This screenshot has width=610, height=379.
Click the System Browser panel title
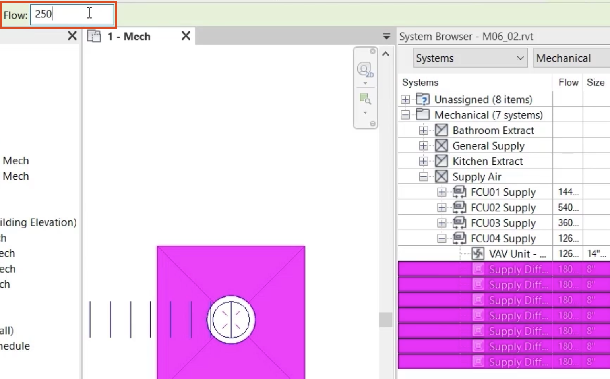pos(466,37)
